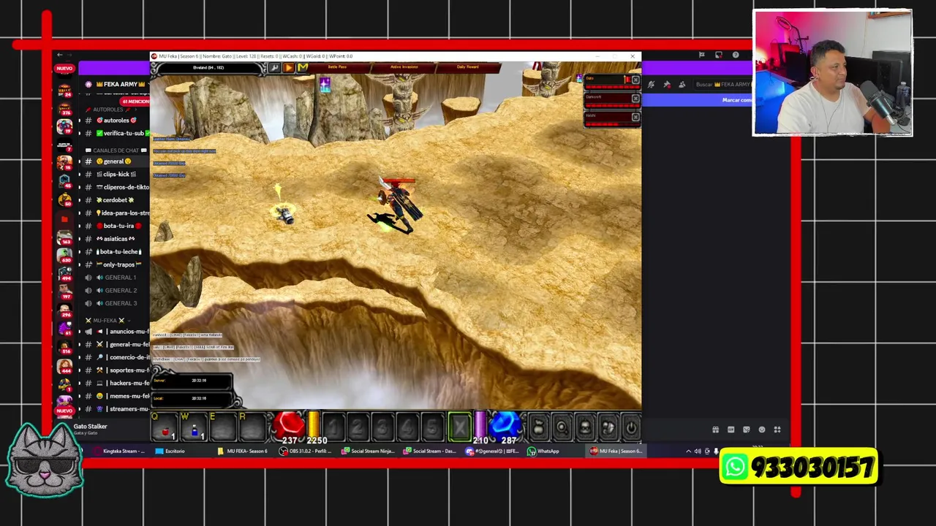Open the wrench settings icon in game toolbar
The height and width of the screenshot is (526, 936).
point(274,67)
